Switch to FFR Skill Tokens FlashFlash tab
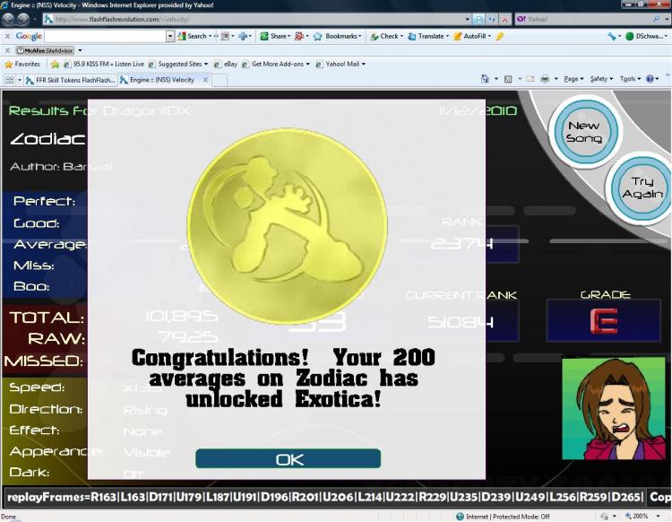Image resolution: width=672 pixels, height=522 pixels. point(70,80)
